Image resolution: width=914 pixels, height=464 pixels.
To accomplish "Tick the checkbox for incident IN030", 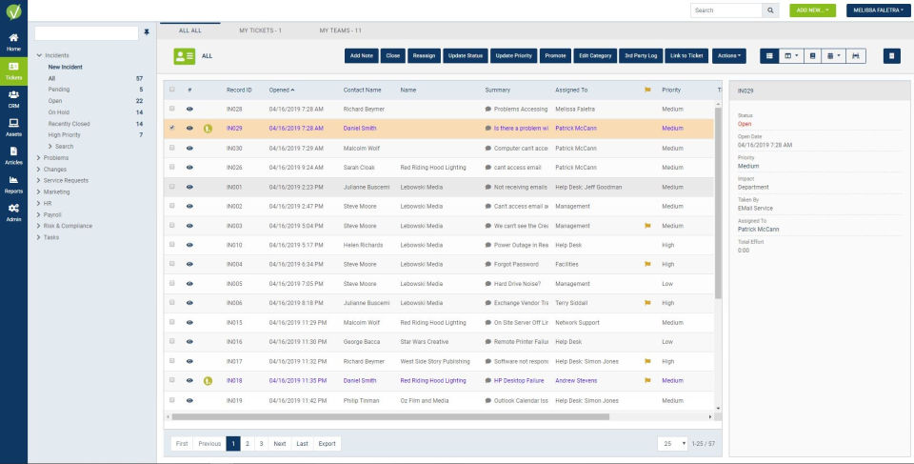I will pyautogui.click(x=171, y=149).
